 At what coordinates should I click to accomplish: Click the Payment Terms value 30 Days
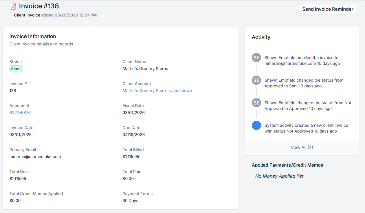(x=130, y=201)
